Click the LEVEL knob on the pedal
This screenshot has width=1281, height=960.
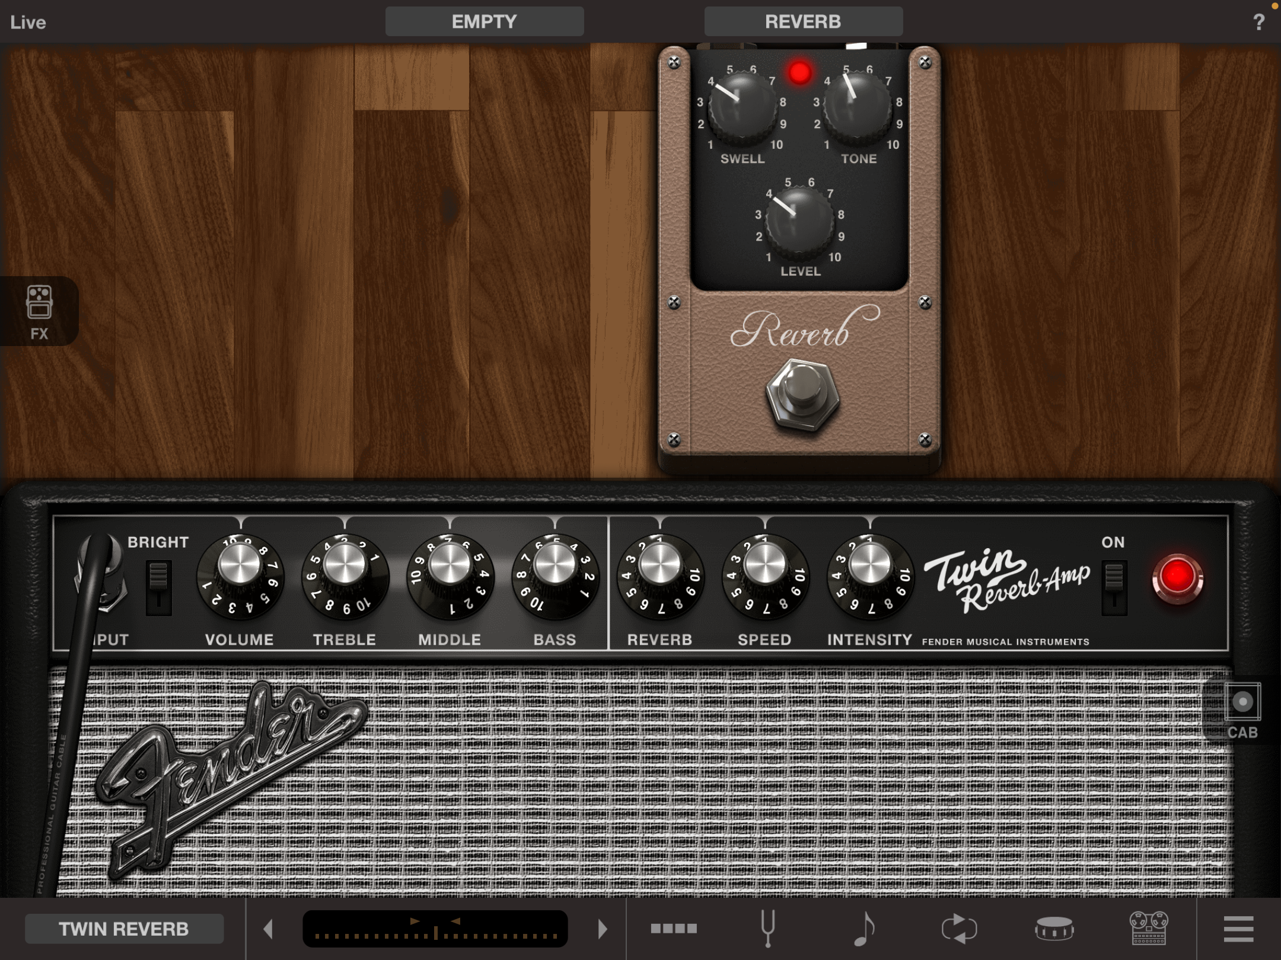click(799, 220)
